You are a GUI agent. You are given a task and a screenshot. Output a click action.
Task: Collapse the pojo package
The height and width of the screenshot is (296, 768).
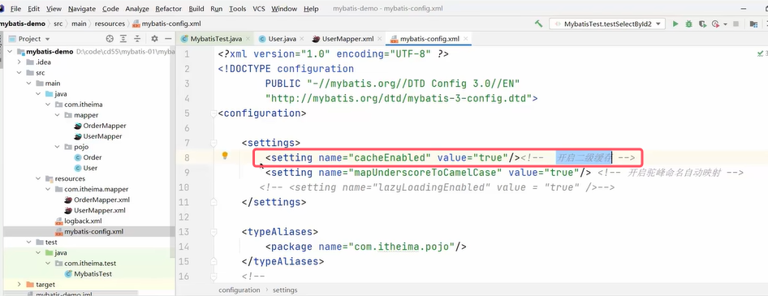coord(58,147)
